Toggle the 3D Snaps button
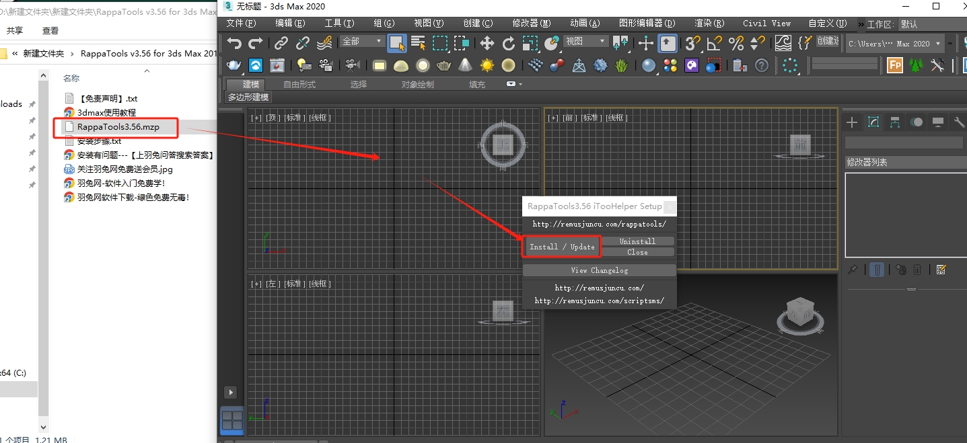Screen dimensions: 967x443 click(693, 44)
